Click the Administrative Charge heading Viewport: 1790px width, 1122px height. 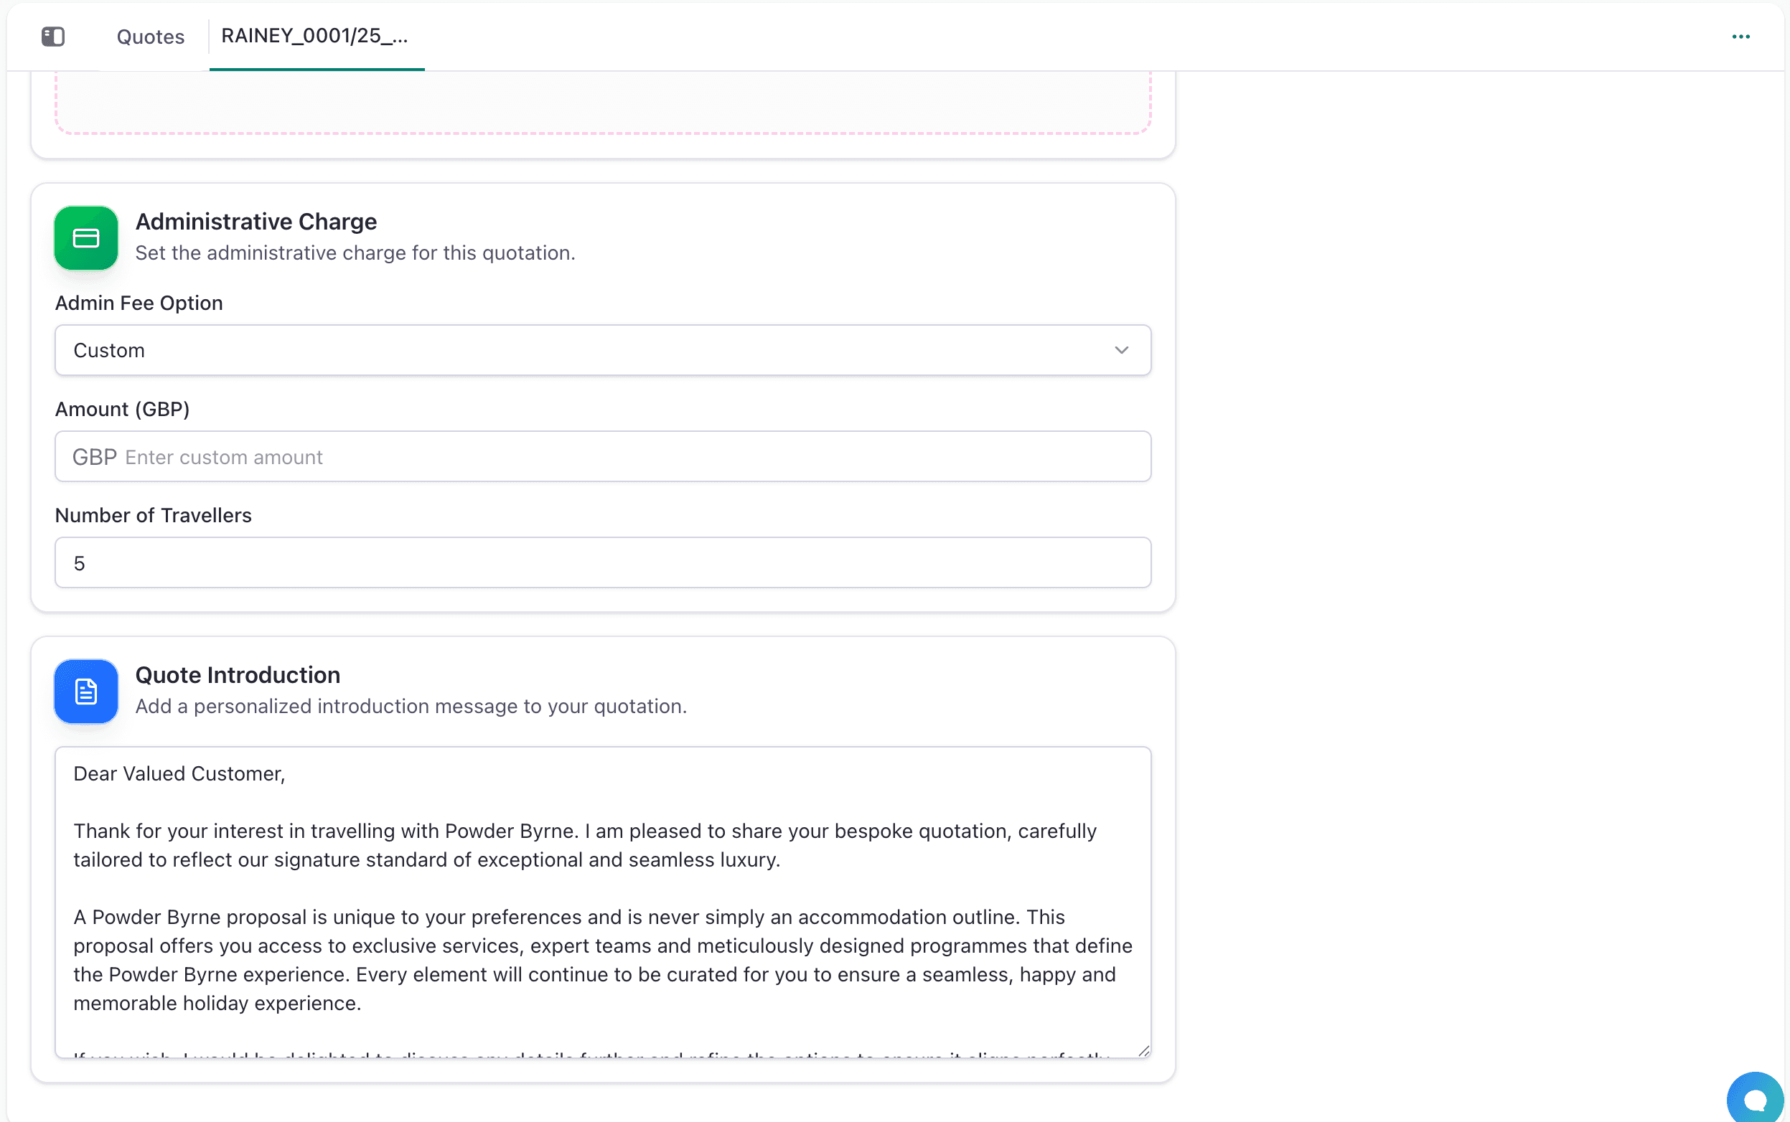pyautogui.click(x=256, y=221)
